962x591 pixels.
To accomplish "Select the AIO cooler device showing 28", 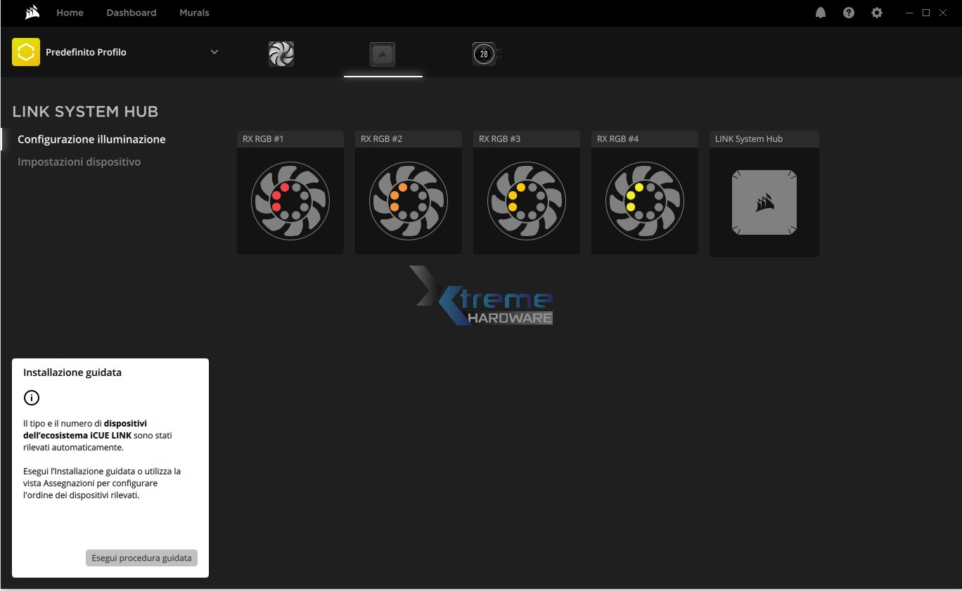I will [484, 54].
